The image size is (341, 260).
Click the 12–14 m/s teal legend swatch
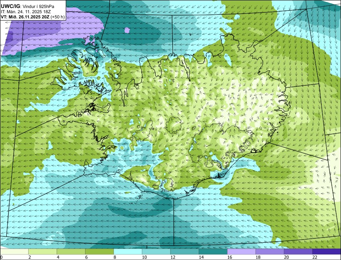(185, 252)
